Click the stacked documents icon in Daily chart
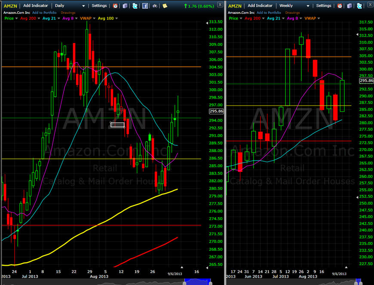374x285 pixels. pos(125,6)
